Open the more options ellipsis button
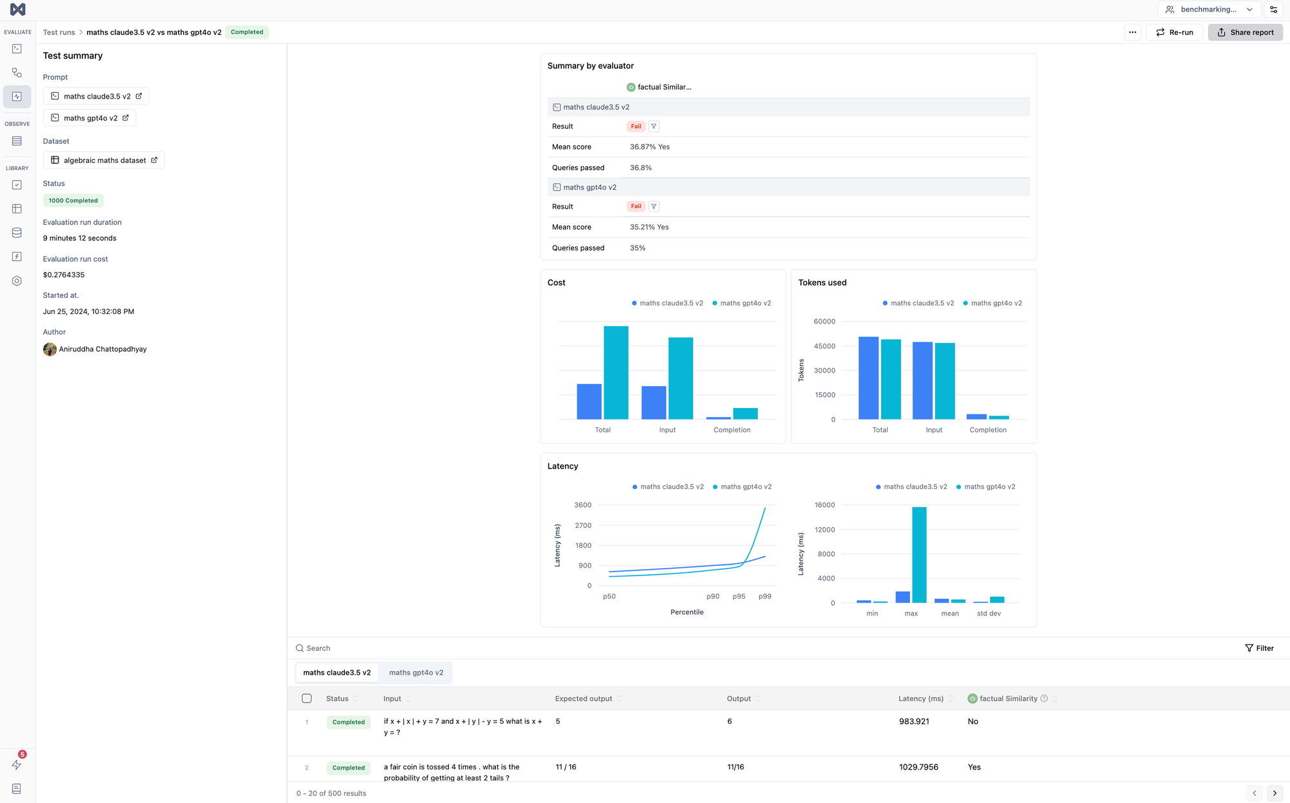Image resolution: width=1290 pixels, height=803 pixels. (1133, 32)
